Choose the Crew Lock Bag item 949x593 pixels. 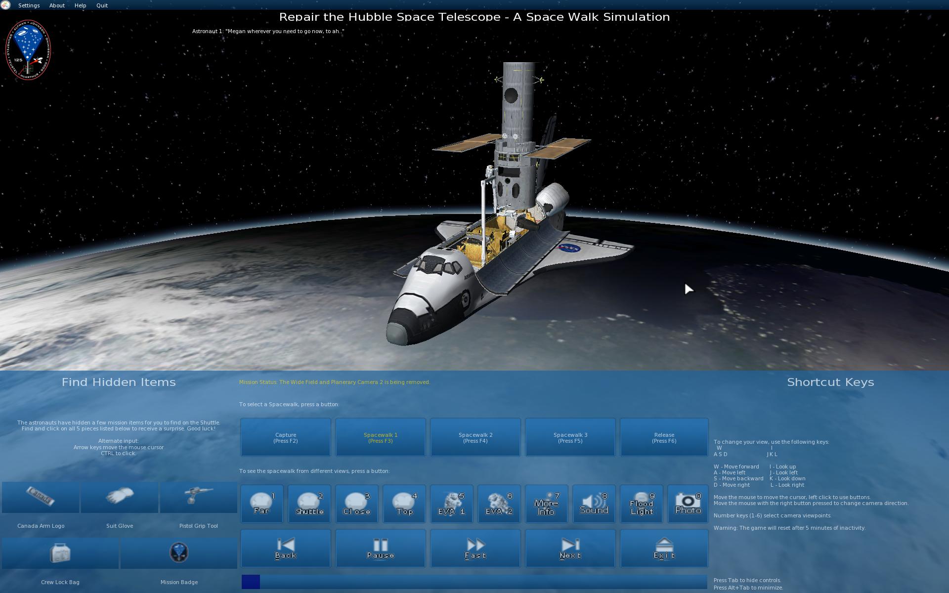pos(60,553)
